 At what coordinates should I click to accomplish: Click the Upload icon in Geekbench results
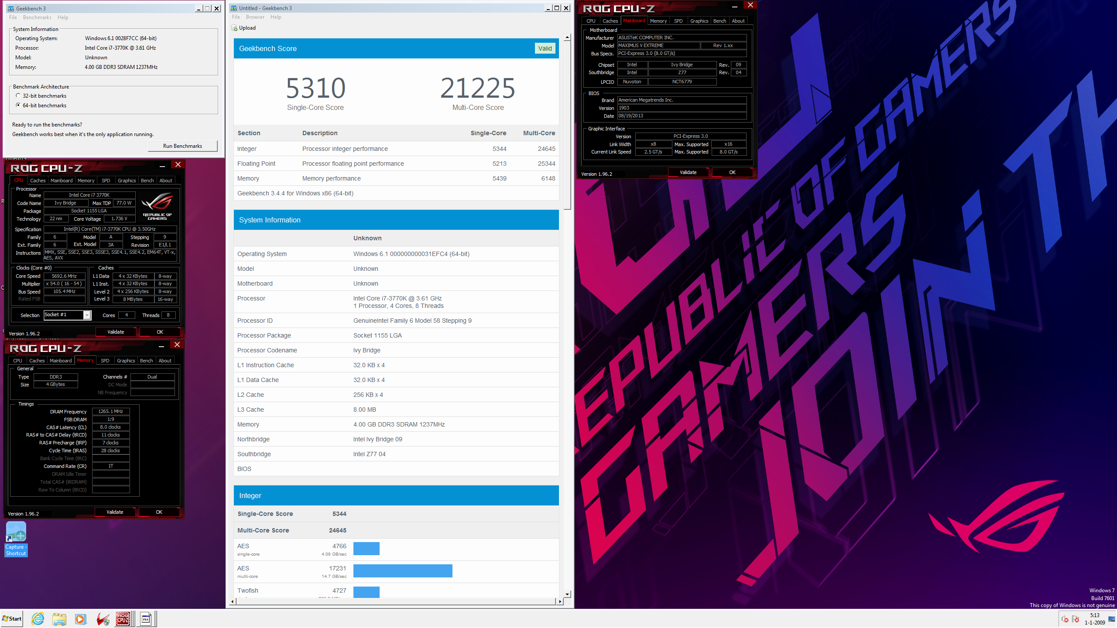pos(234,28)
